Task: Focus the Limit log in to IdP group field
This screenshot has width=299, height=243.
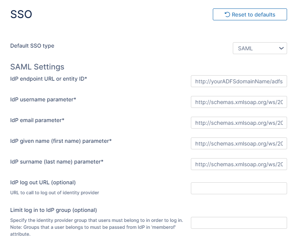Action: (239, 223)
